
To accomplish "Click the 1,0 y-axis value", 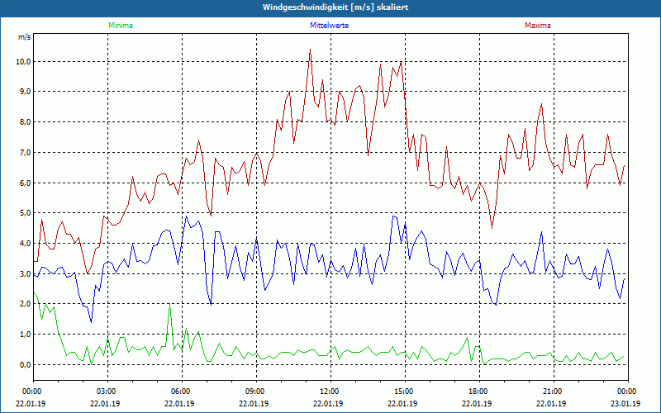I will tap(25, 335).
